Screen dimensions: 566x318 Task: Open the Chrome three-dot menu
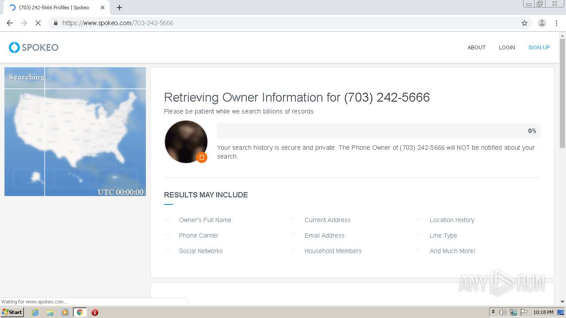click(556, 23)
